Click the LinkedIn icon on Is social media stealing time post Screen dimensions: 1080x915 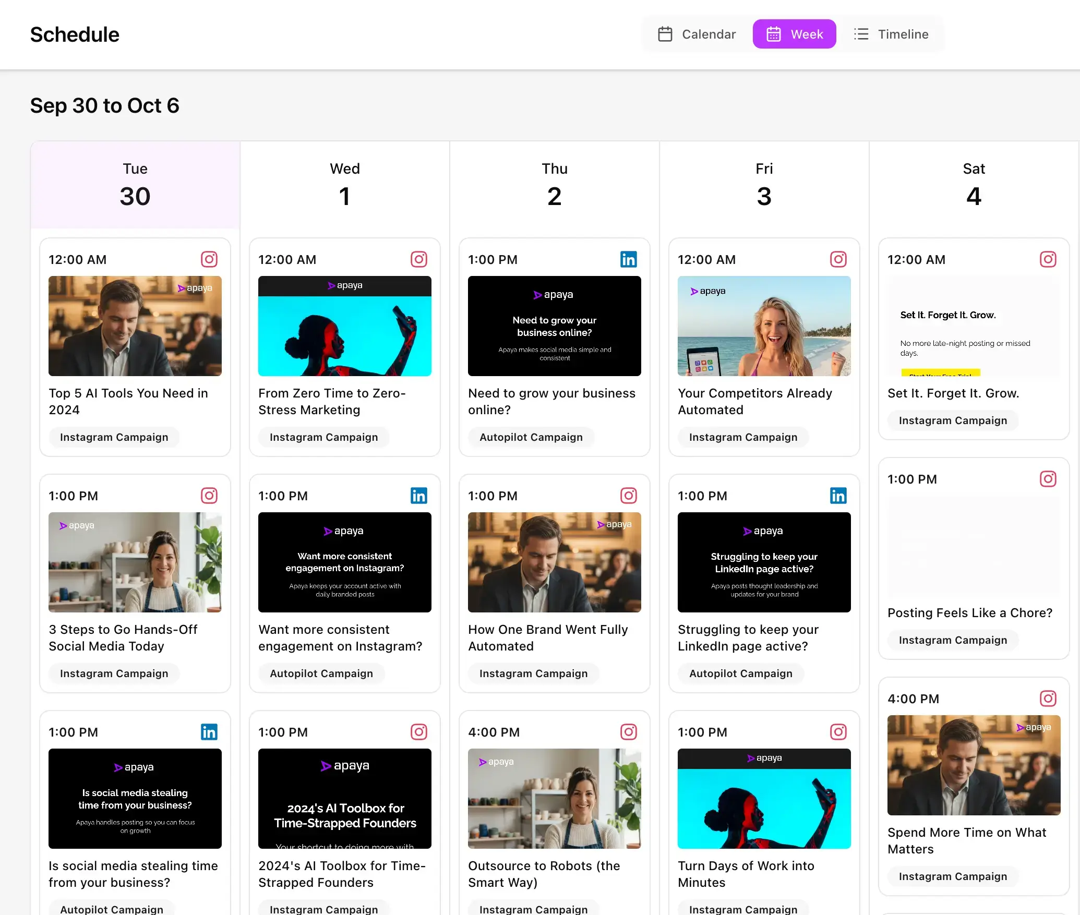point(209,732)
